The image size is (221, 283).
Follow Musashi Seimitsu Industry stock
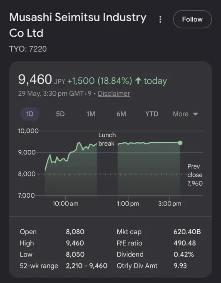point(192,19)
